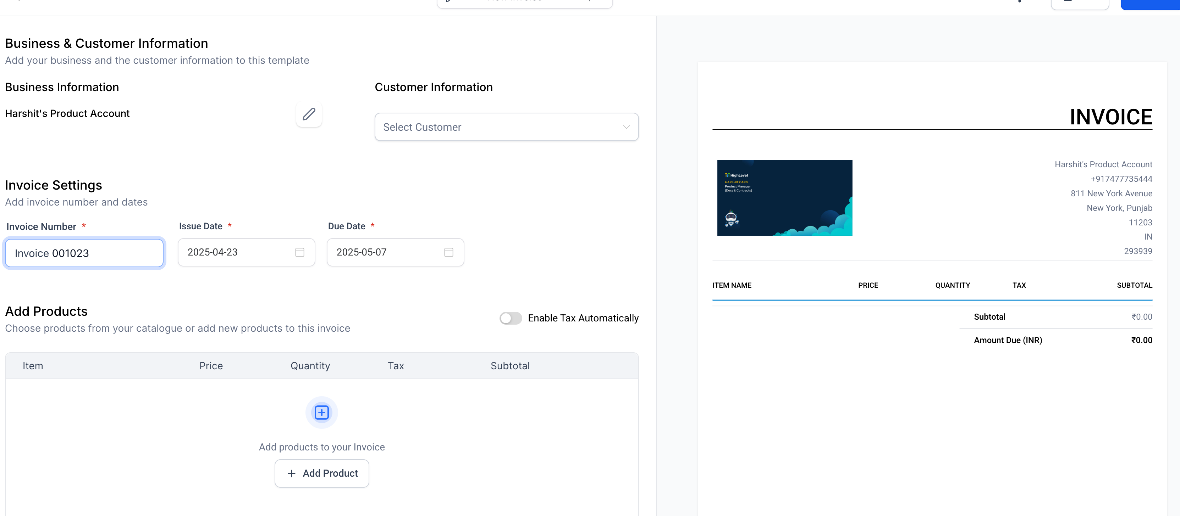Click the Item column header
The height and width of the screenshot is (516, 1180).
click(33, 365)
